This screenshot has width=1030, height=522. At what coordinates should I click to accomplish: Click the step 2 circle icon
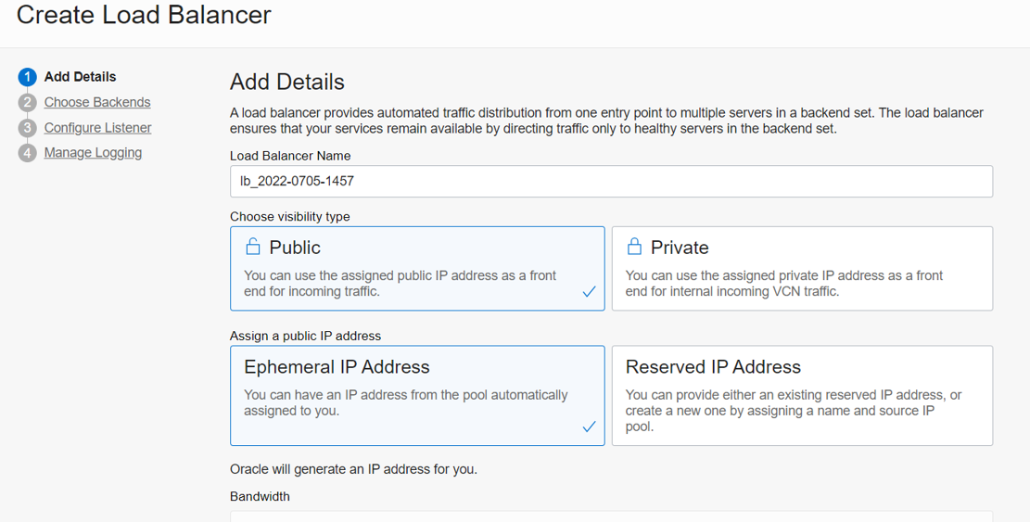pos(27,102)
